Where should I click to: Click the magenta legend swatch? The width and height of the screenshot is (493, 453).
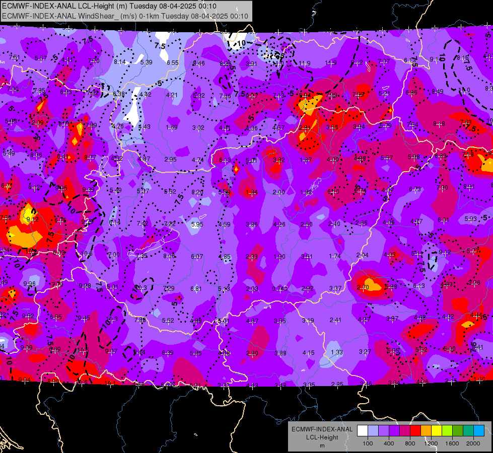405,430
